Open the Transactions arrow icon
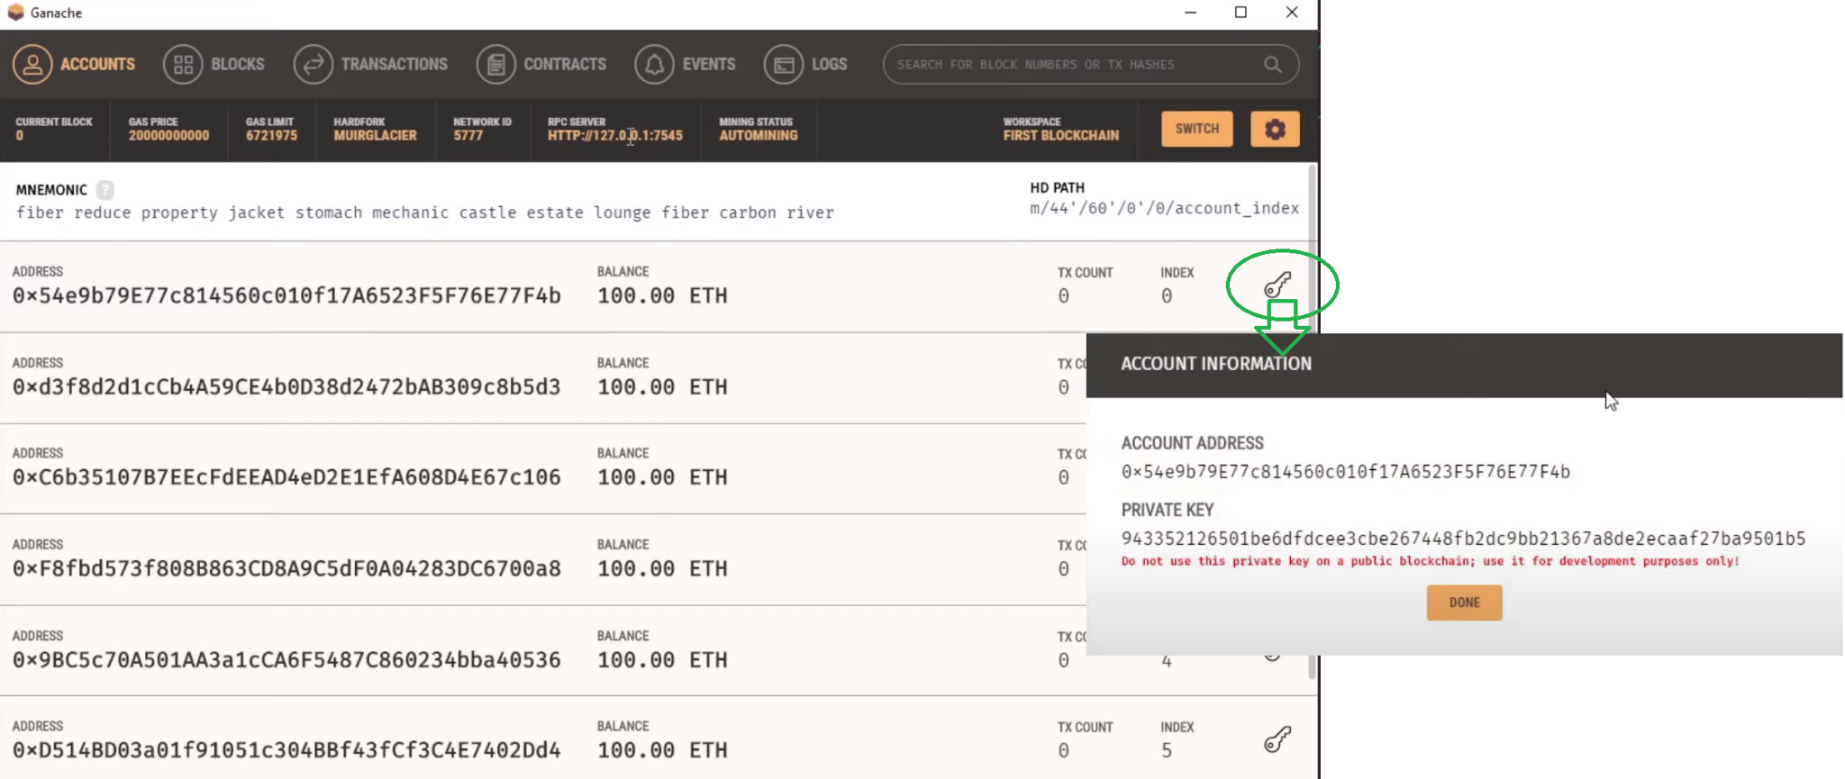Image resolution: width=1845 pixels, height=779 pixels. (313, 65)
